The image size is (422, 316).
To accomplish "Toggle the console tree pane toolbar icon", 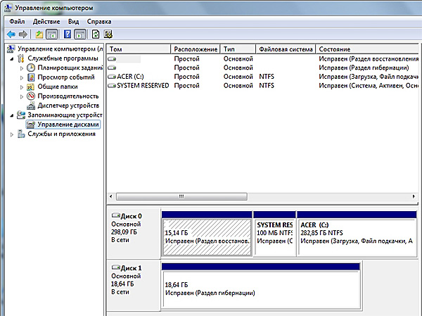I will [x=52, y=34].
